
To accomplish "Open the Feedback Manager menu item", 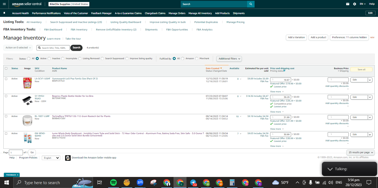I will 101,13.
